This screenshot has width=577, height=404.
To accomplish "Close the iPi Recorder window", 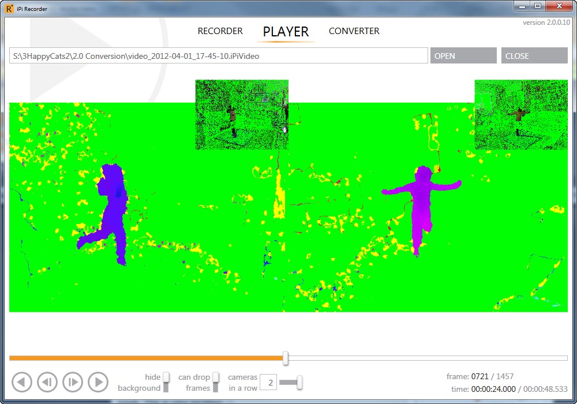I will coord(559,6).
